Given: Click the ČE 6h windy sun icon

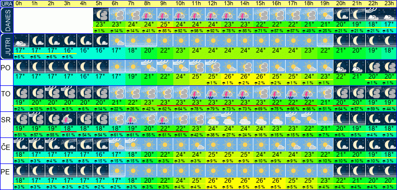Looking at the screenshot, I should (x=117, y=145).
